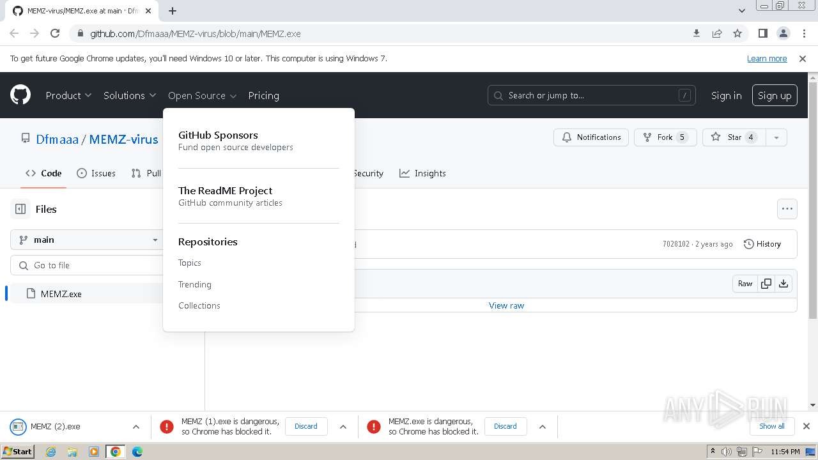Click Sign in link
This screenshot has height=460, width=818.
click(726, 95)
